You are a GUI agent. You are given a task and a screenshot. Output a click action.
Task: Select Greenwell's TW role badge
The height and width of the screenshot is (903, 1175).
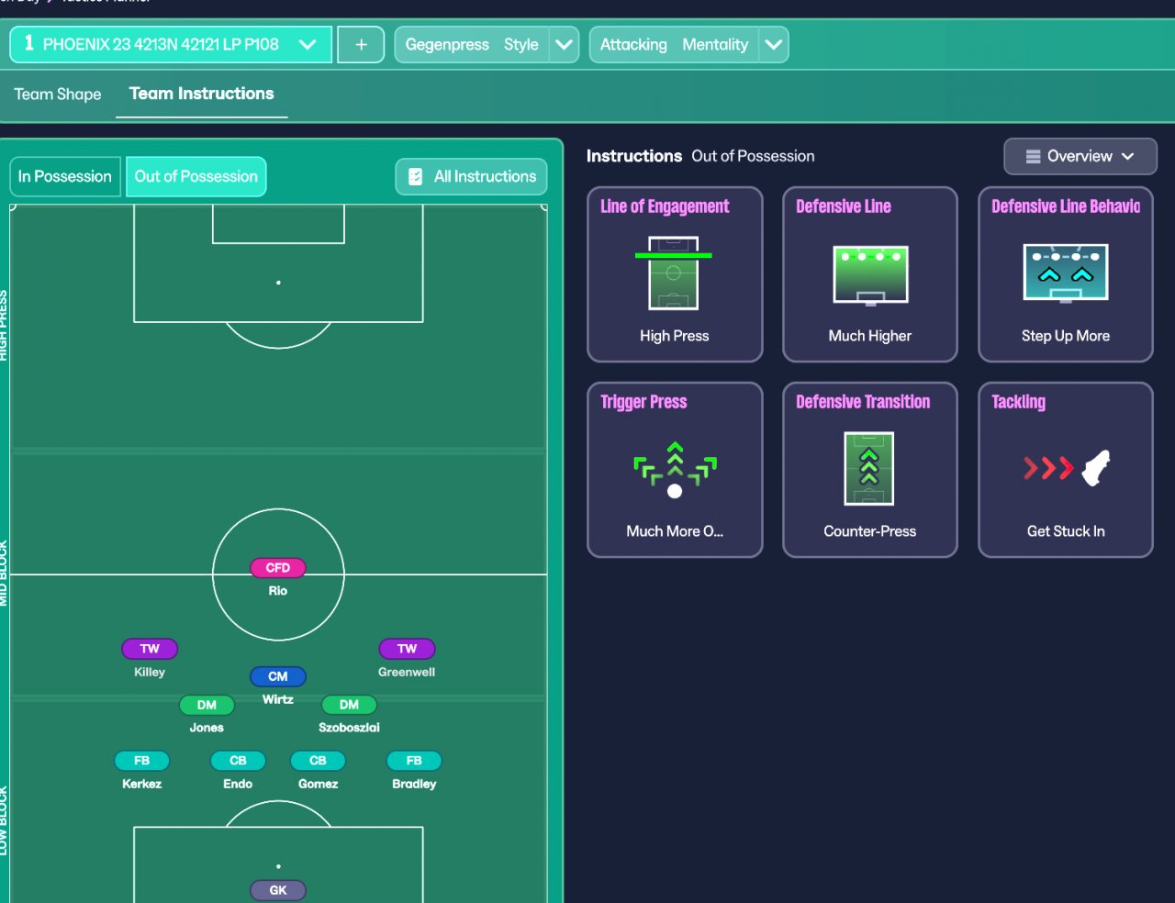407,649
